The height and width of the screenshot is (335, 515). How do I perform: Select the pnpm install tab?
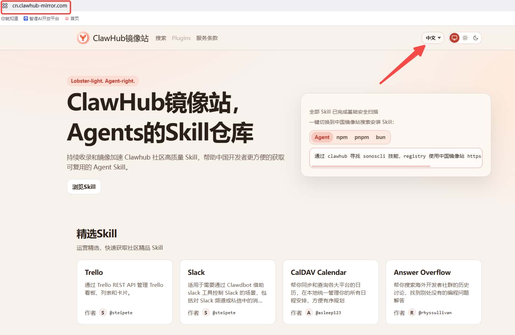point(362,137)
